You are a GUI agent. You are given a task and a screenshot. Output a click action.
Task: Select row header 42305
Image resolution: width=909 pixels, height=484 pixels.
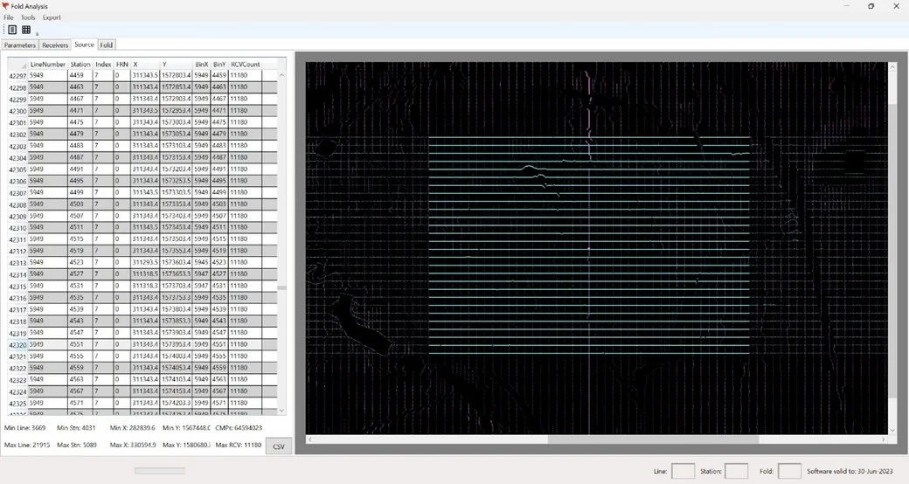[17, 169]
